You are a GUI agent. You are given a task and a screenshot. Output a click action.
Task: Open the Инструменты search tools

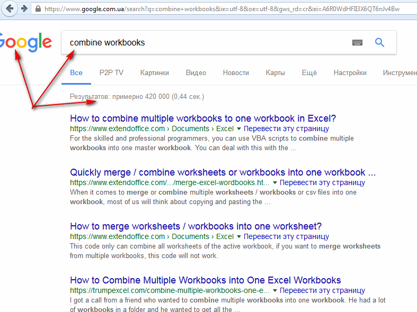coord(400,72)
